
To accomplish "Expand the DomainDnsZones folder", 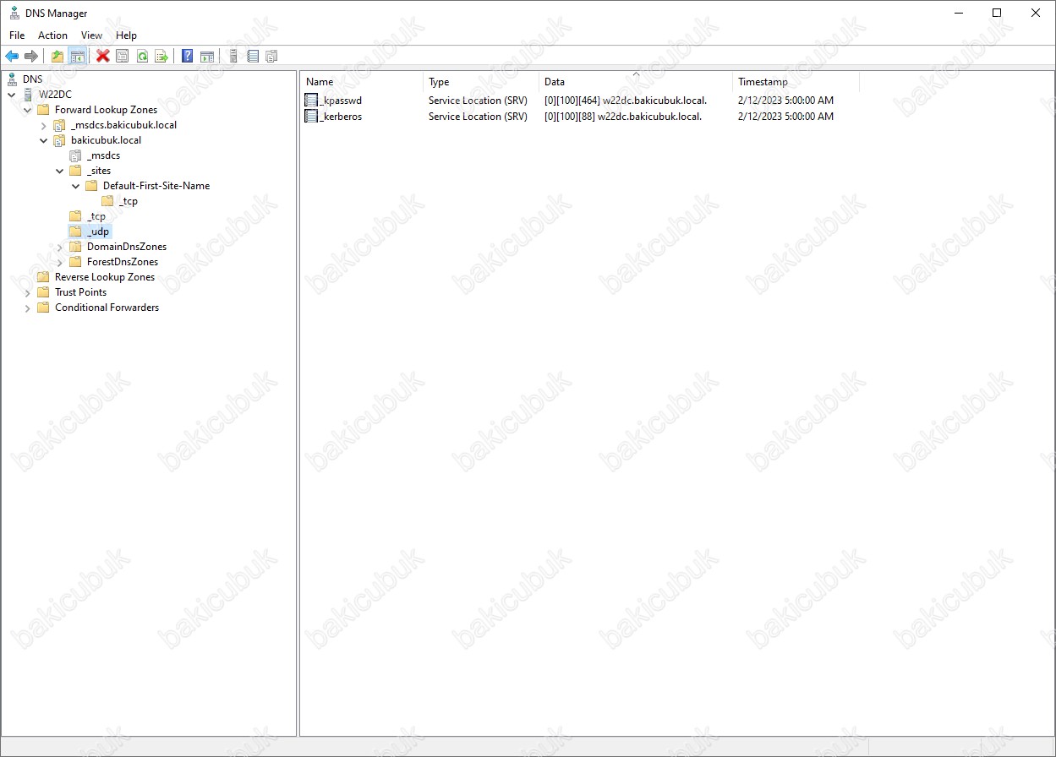I will click(60, 247).
